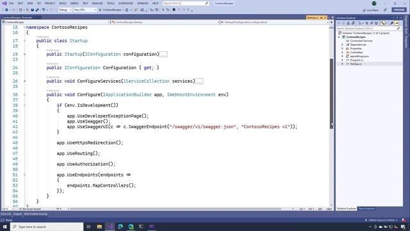Click the Refresh browser-link toolbar icon
Screen dimensions: 410x231
[x=127, y=10]
